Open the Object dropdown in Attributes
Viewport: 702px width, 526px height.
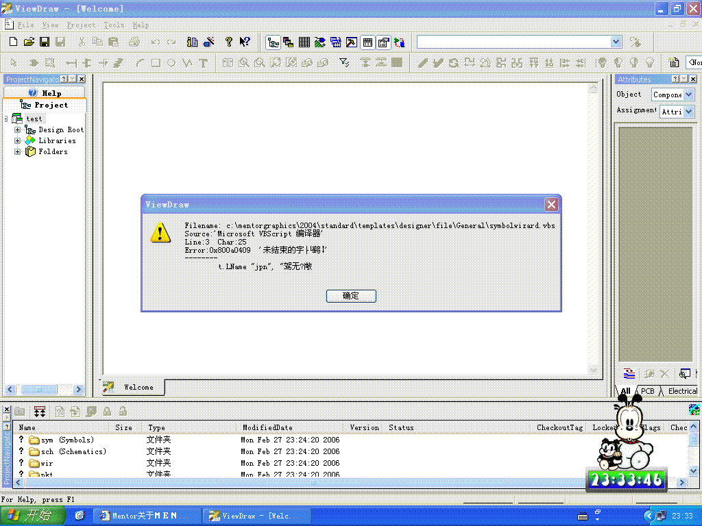pyautogui.click(x=688, y=95)
